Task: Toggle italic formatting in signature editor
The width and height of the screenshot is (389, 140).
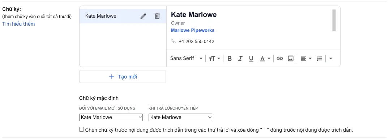Action: pyautogui.click(x=240, y=59)
